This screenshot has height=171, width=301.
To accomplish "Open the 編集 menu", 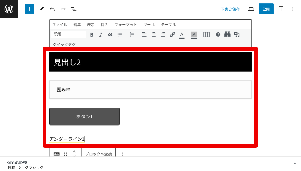I will pyautogui.click(x=77, y=25).
